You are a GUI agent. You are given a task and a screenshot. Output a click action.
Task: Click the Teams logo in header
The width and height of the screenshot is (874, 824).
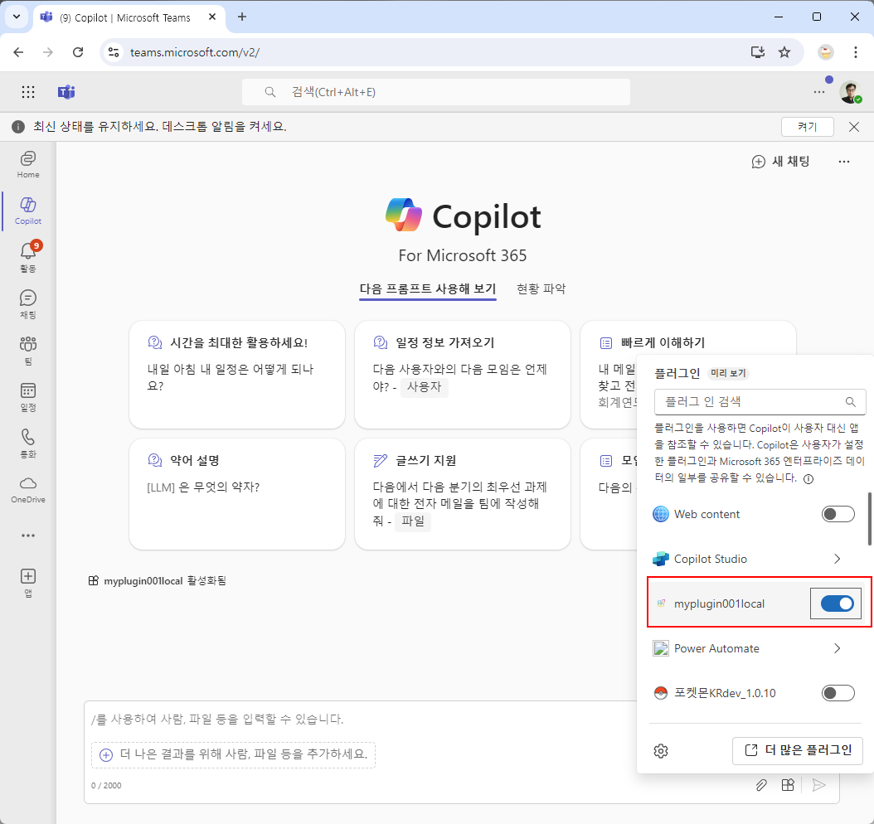pos(66,92)
